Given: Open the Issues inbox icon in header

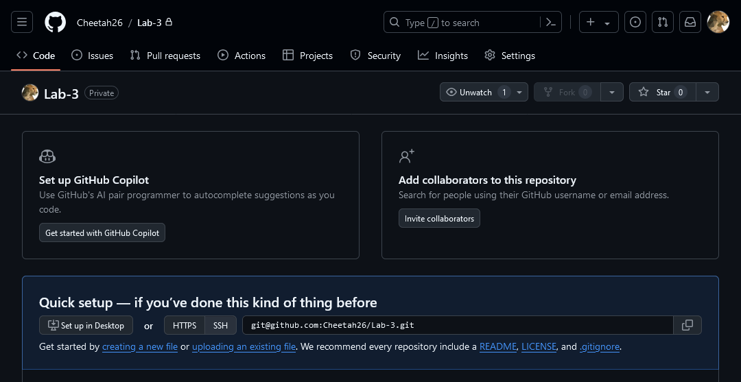Looking at the screenshot, I should pyautogui.click(x=635, y=22).
